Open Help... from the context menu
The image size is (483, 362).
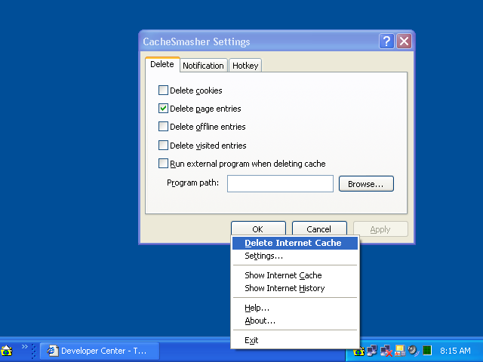point(295,308)
